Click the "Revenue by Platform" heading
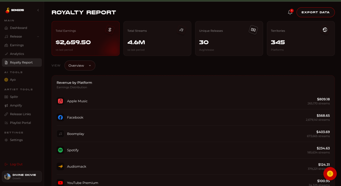Screen dimensions: 341x186 [x=74, y=83]
